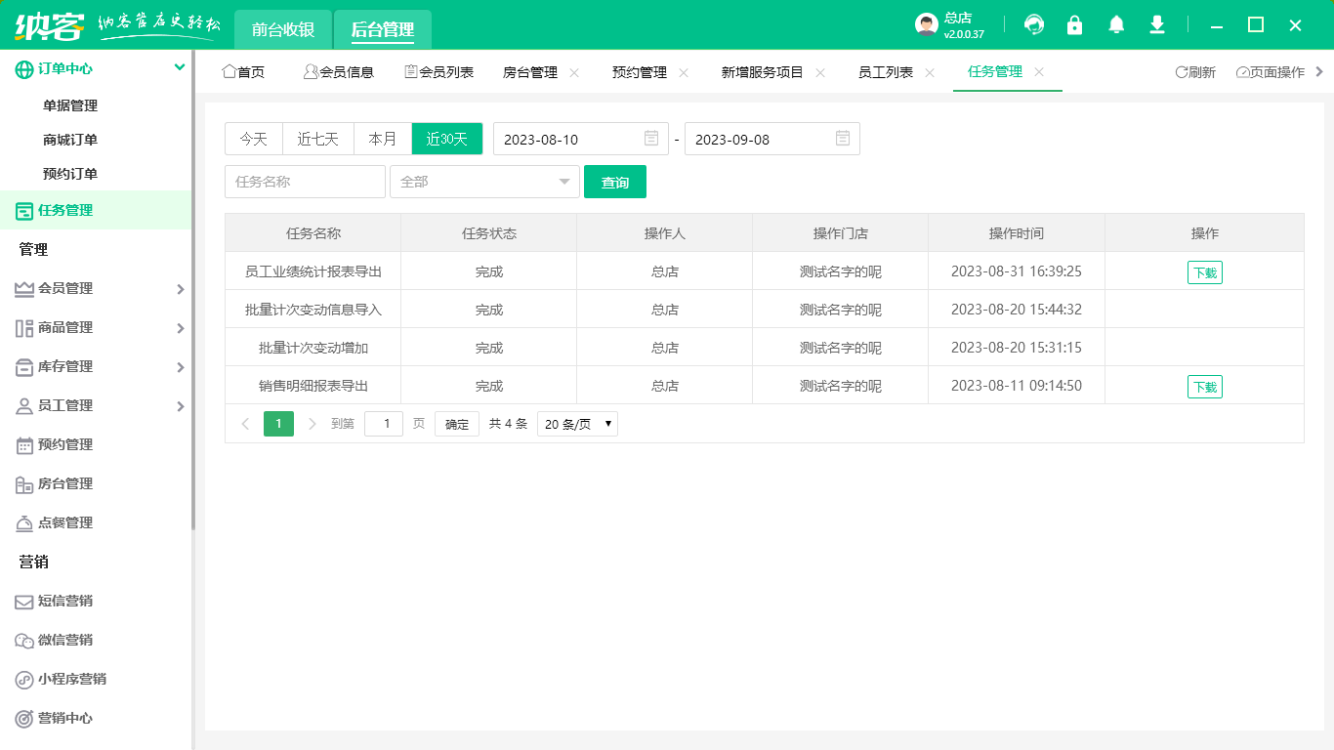The width and height of the screenshot is (1334, 750).
Task: Click the customer service headset icon
Action: click(x=1033, y=25)
